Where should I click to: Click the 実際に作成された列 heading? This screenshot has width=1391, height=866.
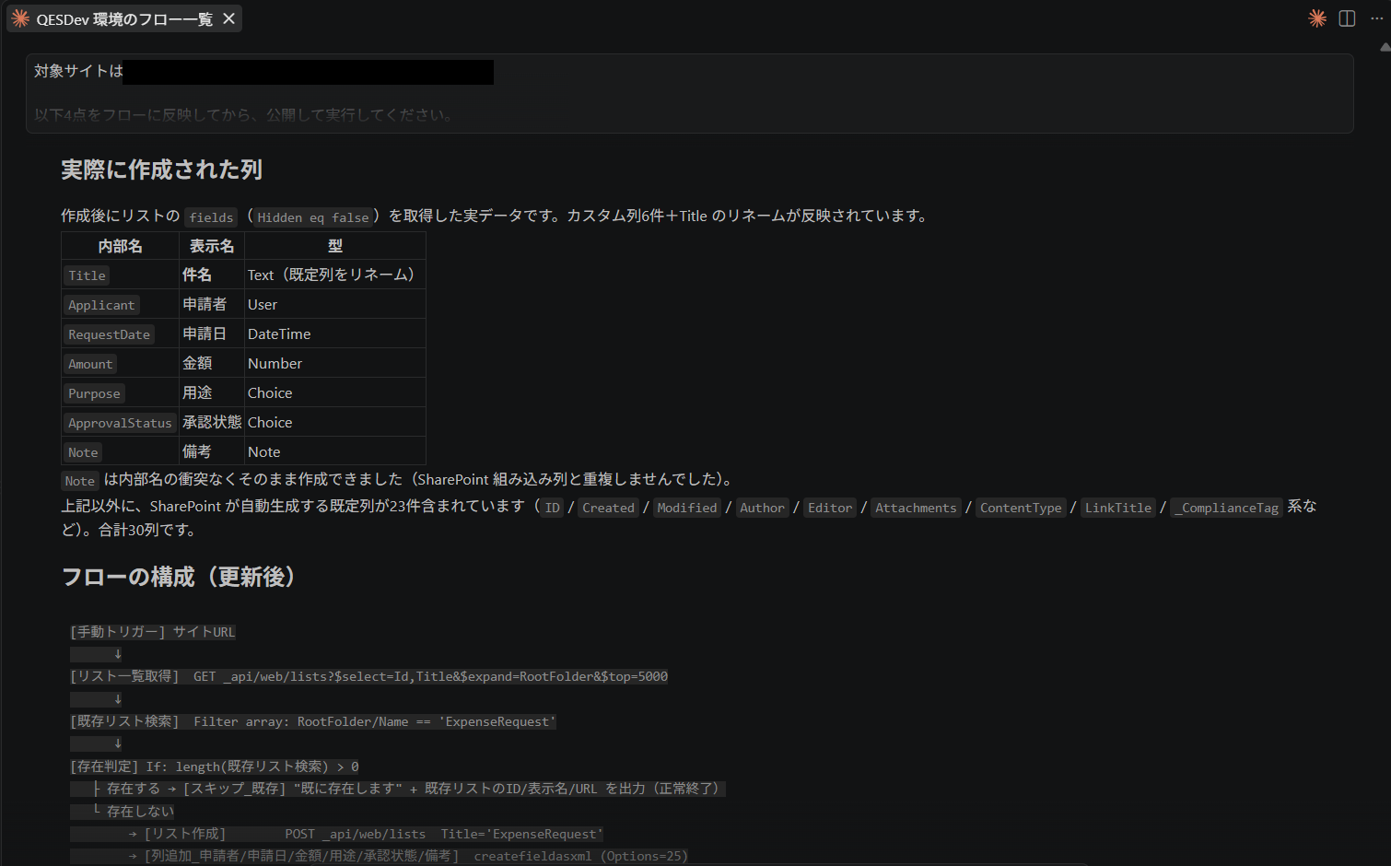tap(161, 170)
